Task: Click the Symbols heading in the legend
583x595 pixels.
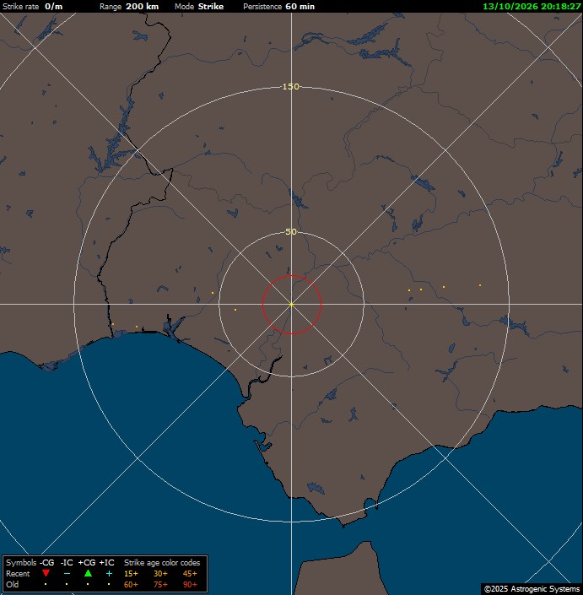Action: [21, 562]
